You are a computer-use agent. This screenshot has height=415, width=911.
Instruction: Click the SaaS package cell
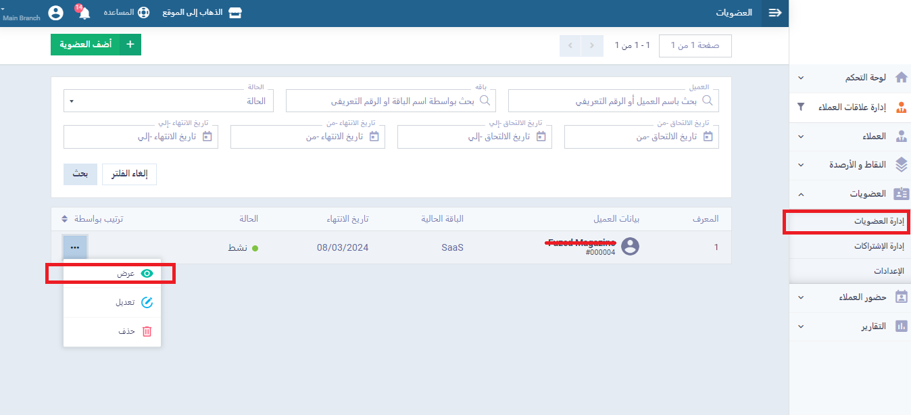coord(452,247)
